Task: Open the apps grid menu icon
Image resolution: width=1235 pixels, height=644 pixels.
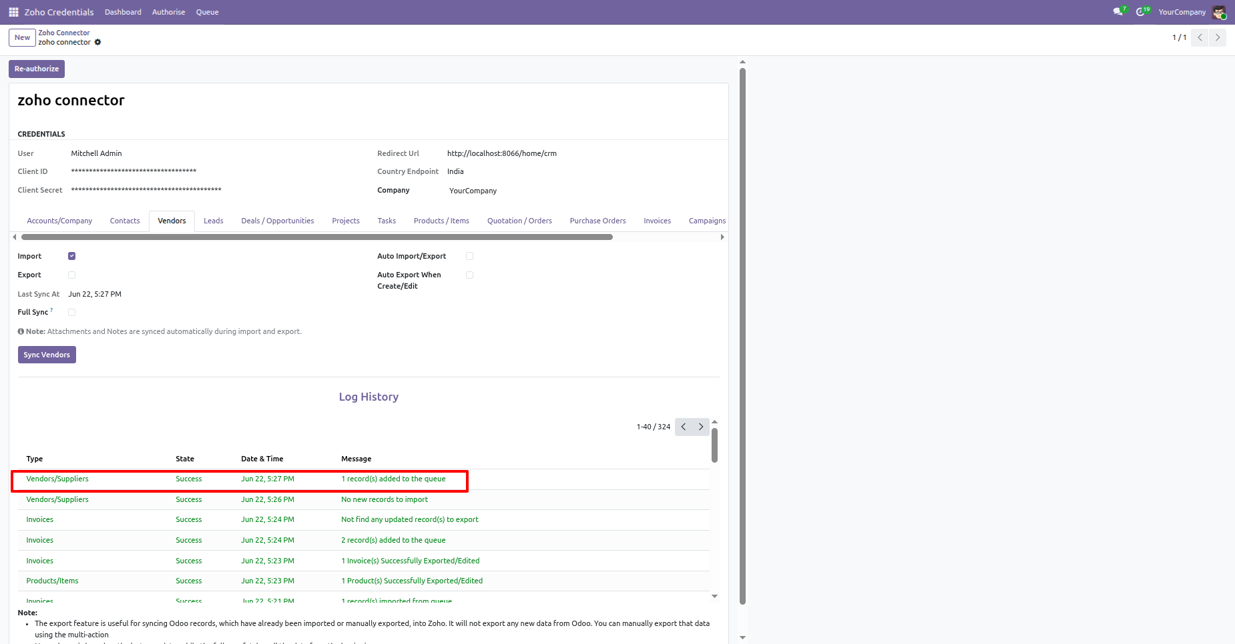Action: click(13, 12)
